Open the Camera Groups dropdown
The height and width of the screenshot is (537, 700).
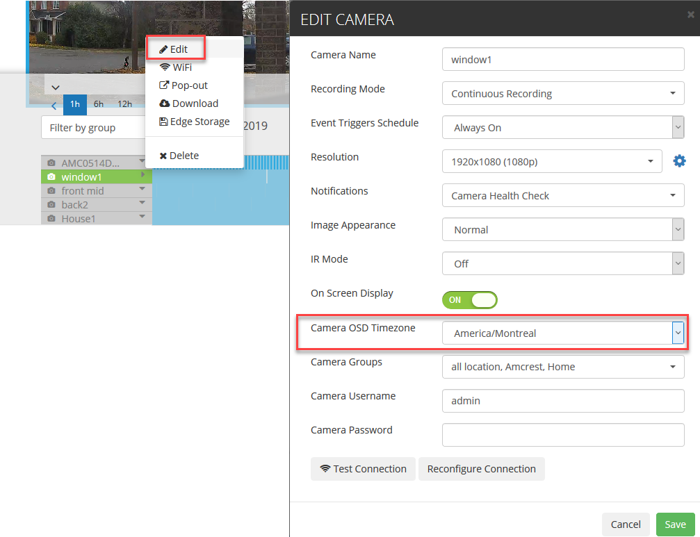(563, 367)
